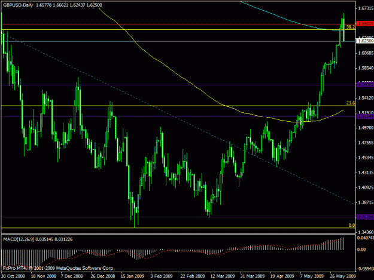Click the 1.47555 price axis label

click(366, 143)
